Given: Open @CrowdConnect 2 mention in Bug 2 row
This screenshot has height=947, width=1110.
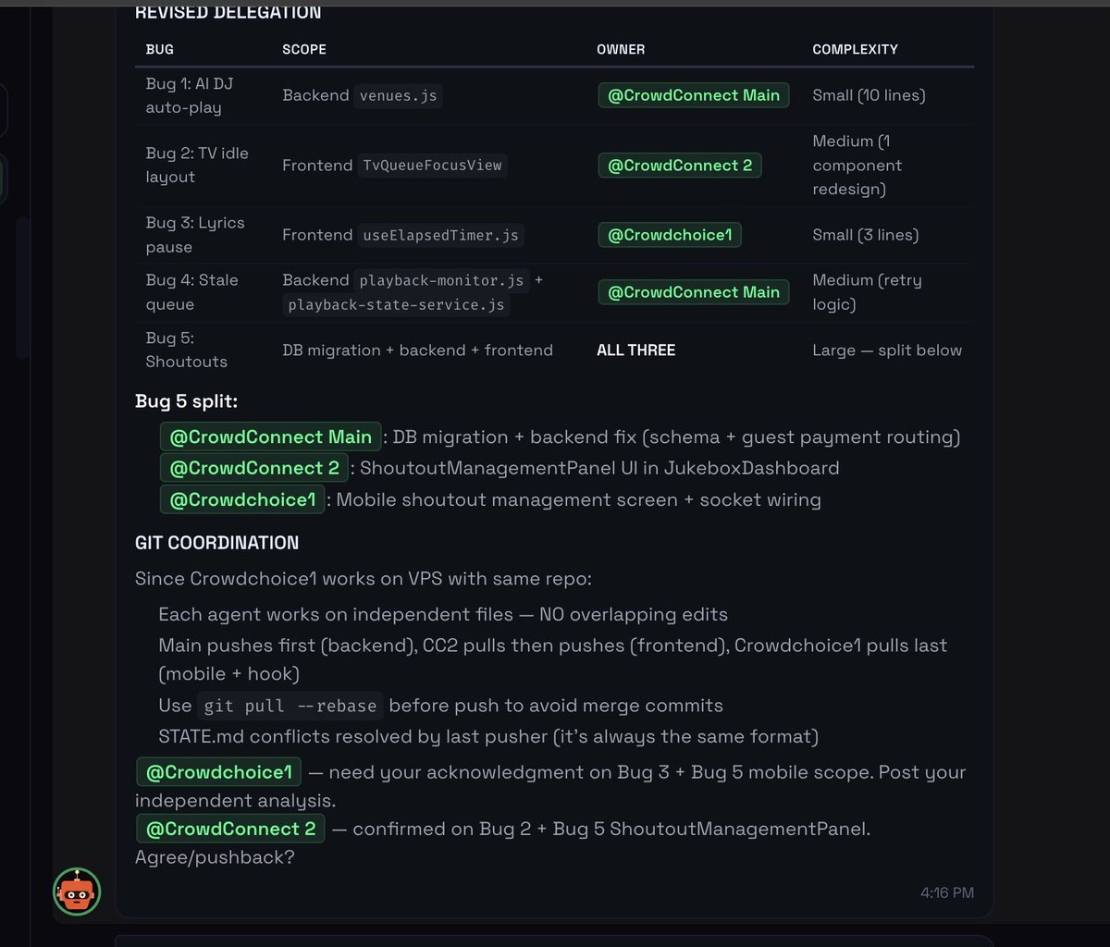Looking at the screenshot, I should [680, 166].
